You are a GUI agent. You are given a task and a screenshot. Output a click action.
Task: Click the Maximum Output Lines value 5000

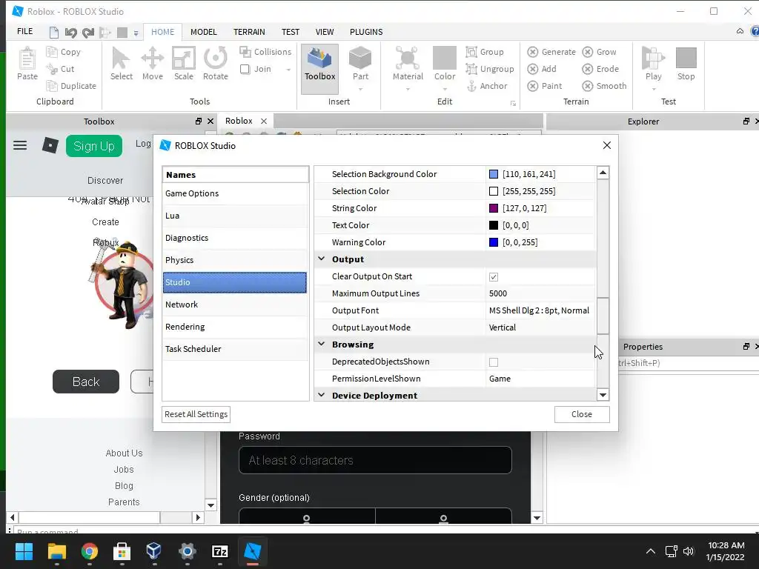(x=497, y=293)
